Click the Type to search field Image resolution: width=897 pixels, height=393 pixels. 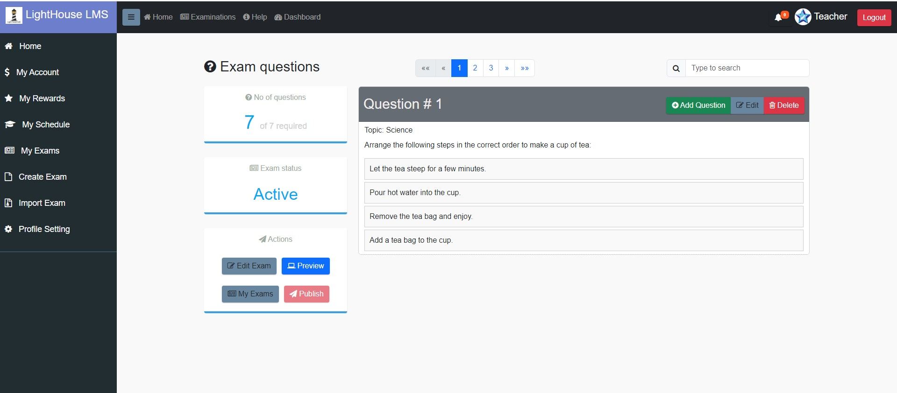click(747, 68)
